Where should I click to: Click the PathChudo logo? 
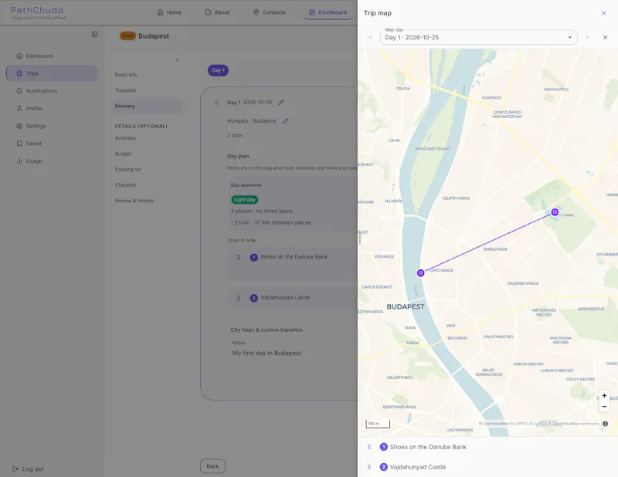pyautogui.click(x=37, y=12)
